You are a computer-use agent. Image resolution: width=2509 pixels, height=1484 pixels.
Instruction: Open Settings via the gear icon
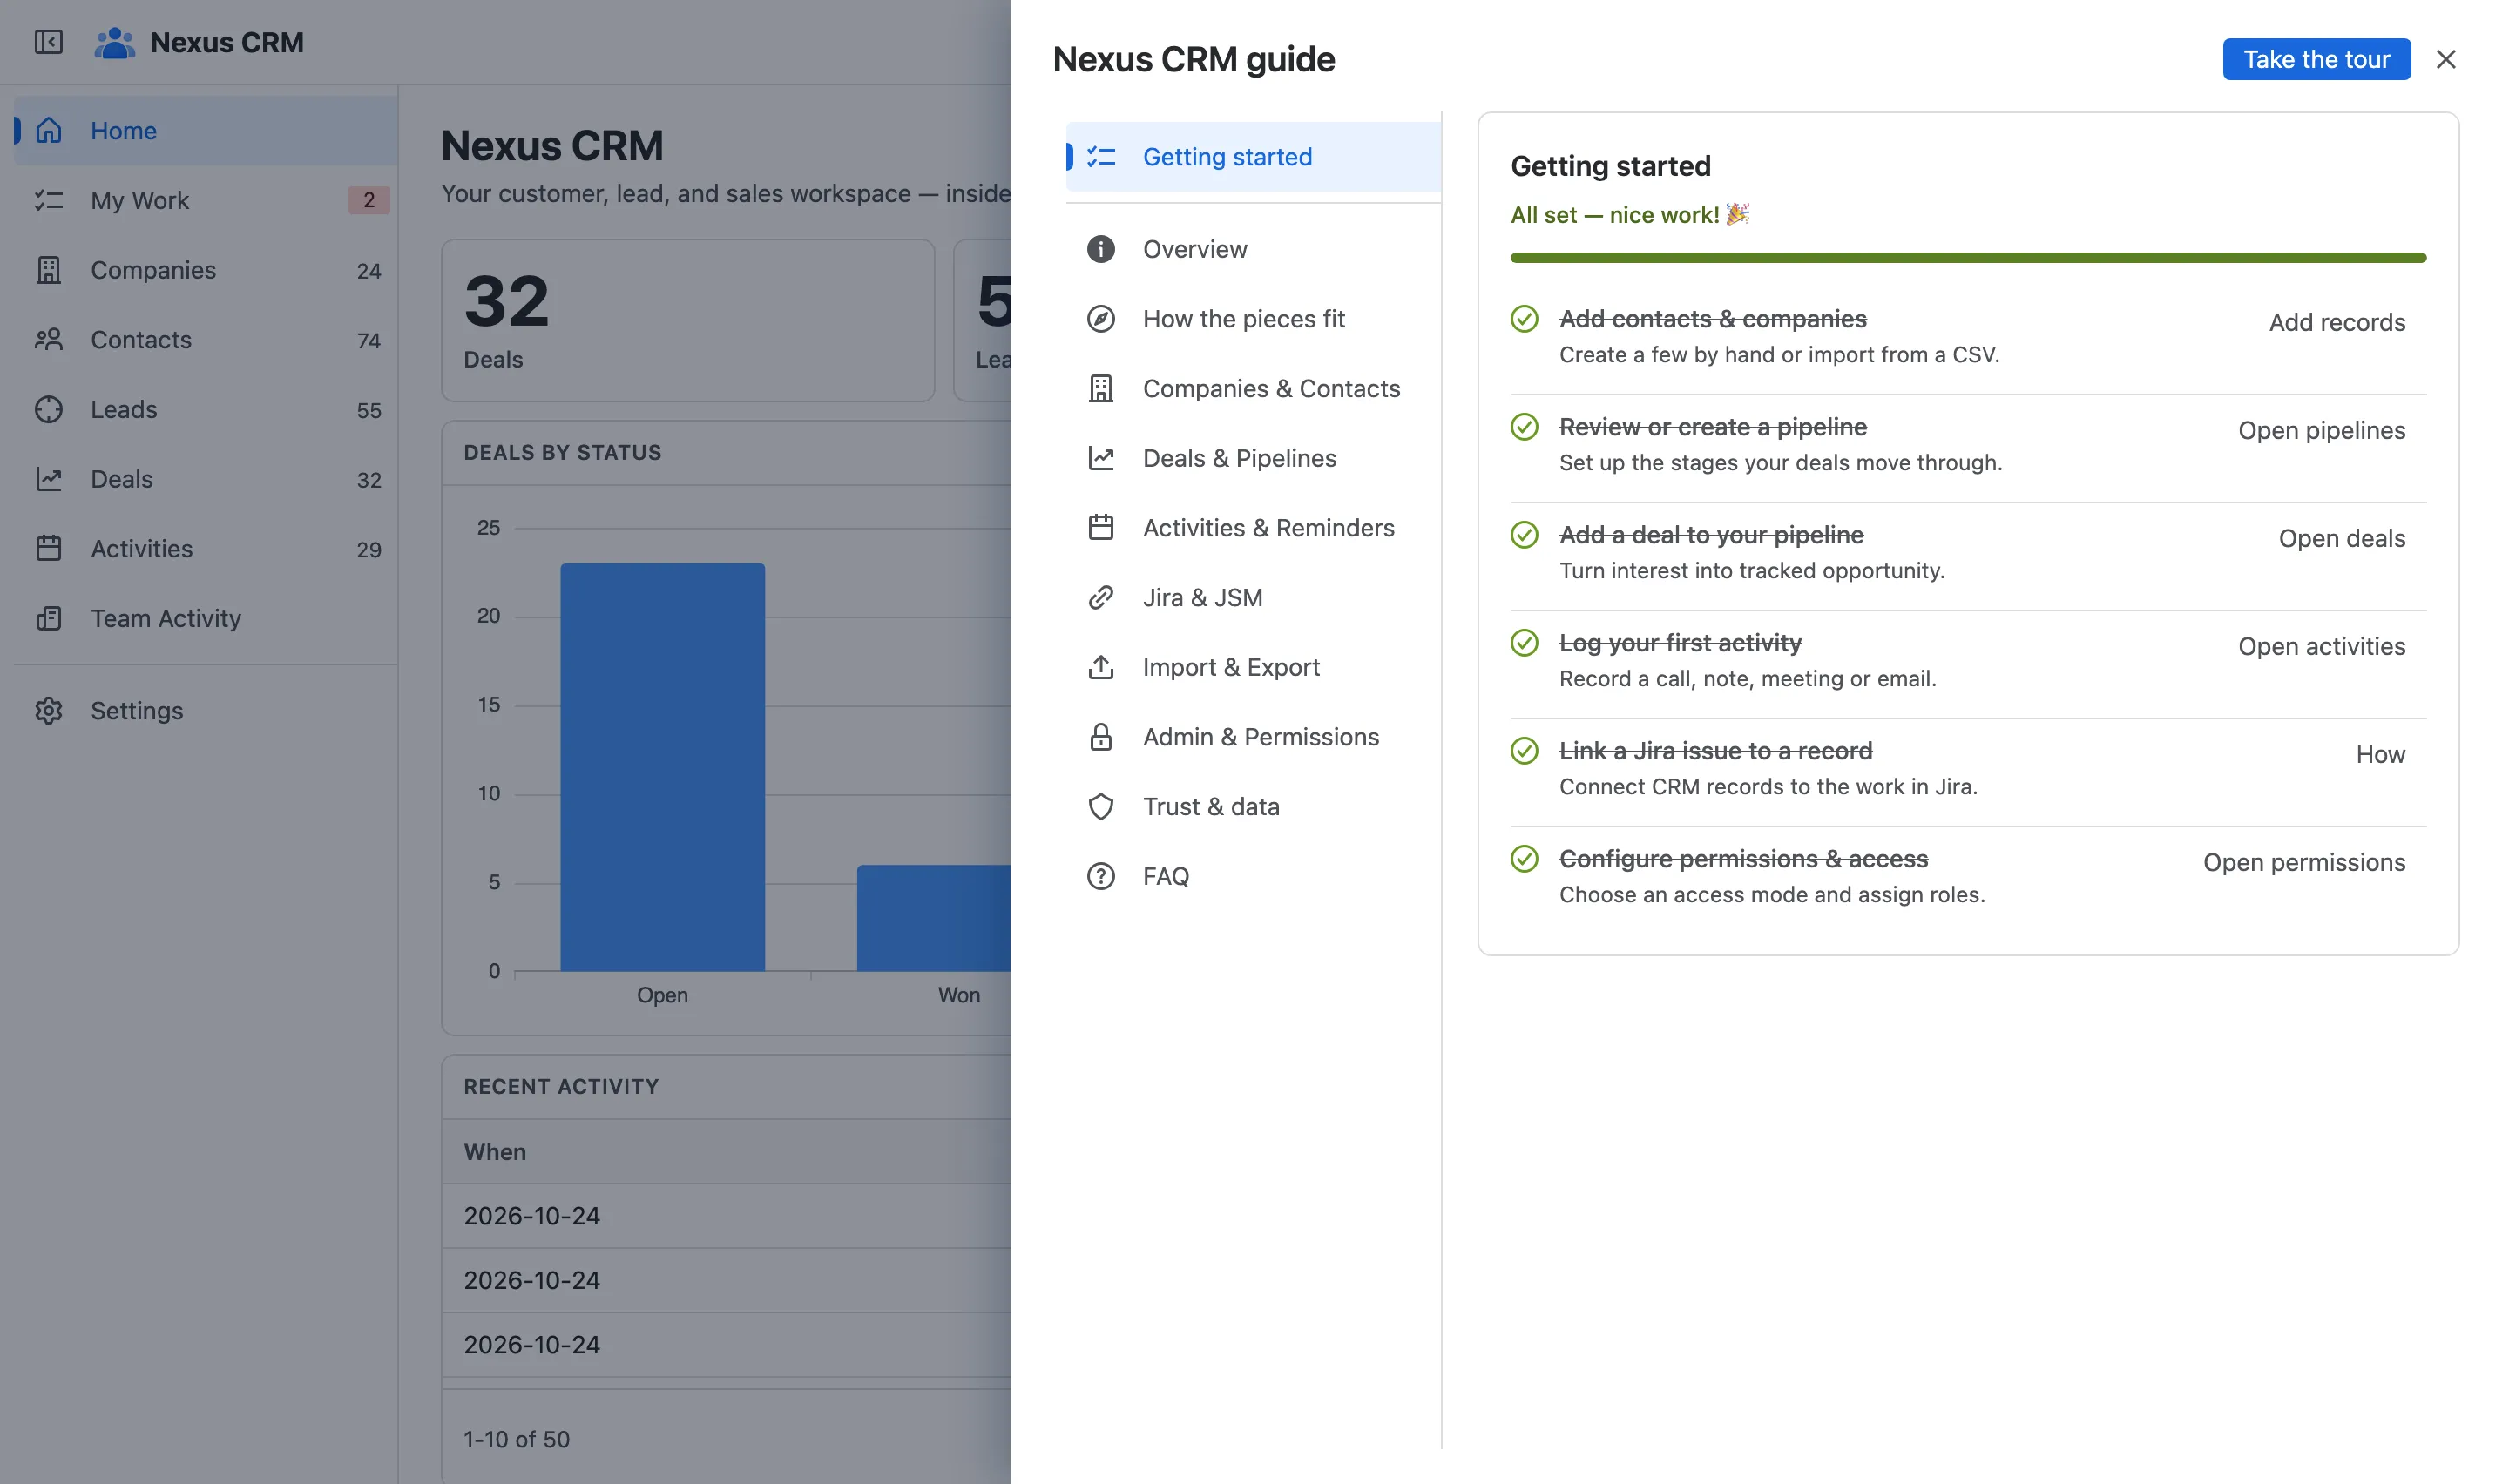[x=48, y=710]
